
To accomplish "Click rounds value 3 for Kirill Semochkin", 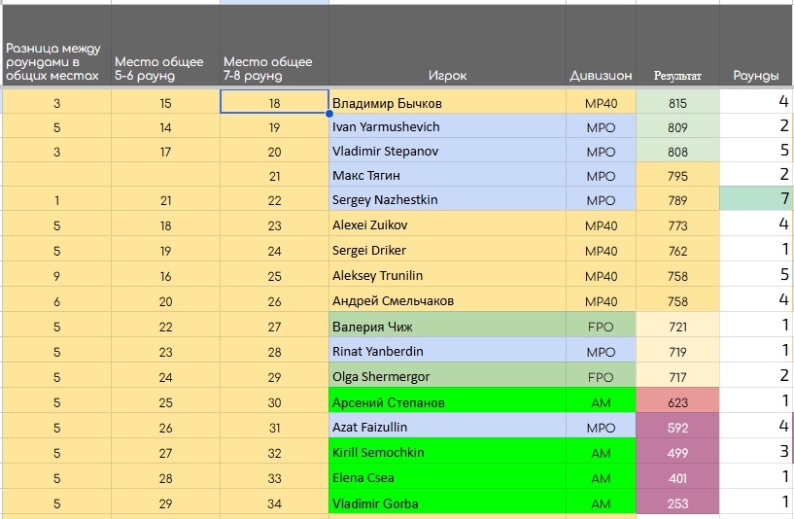I will coord(756,451).
